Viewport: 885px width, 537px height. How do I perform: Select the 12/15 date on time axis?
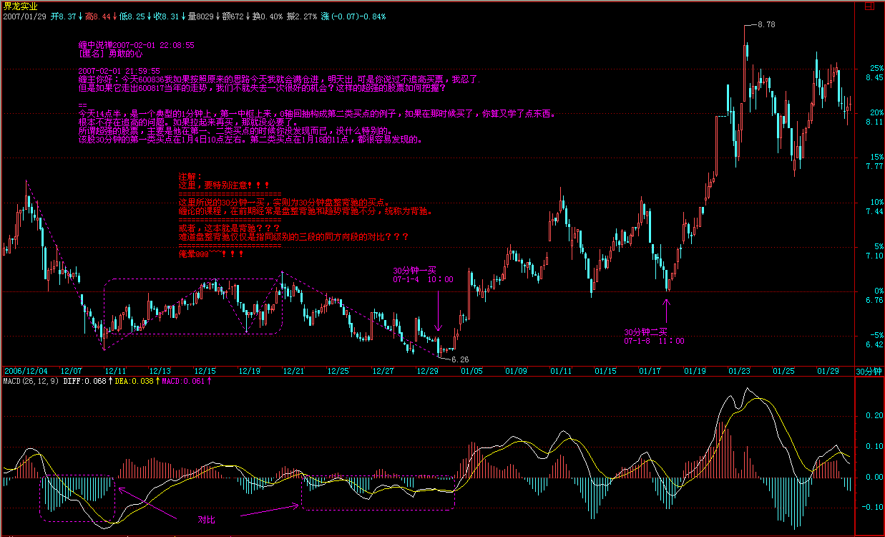click(x=205, y=371)
